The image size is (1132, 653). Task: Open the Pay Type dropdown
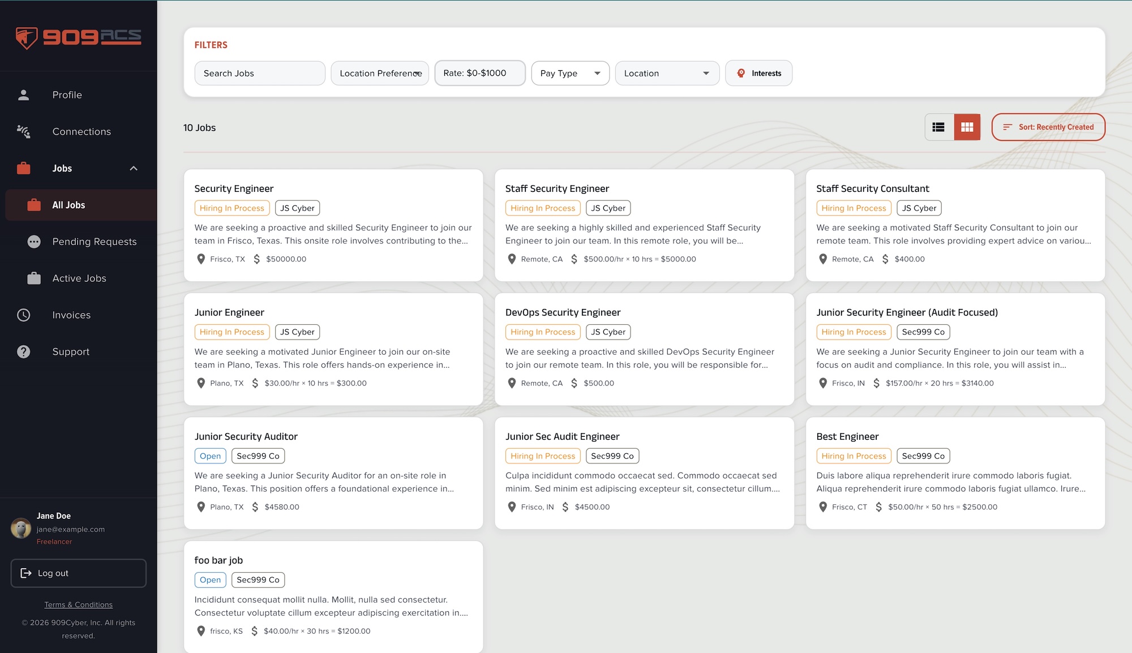[x=570, y=73]
